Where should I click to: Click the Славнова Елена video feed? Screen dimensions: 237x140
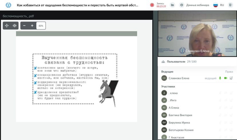(197, 33)
